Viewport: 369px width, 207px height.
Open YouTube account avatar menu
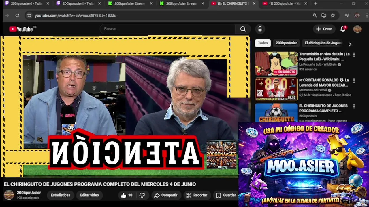pyautogui.click(x=357, y=29)
